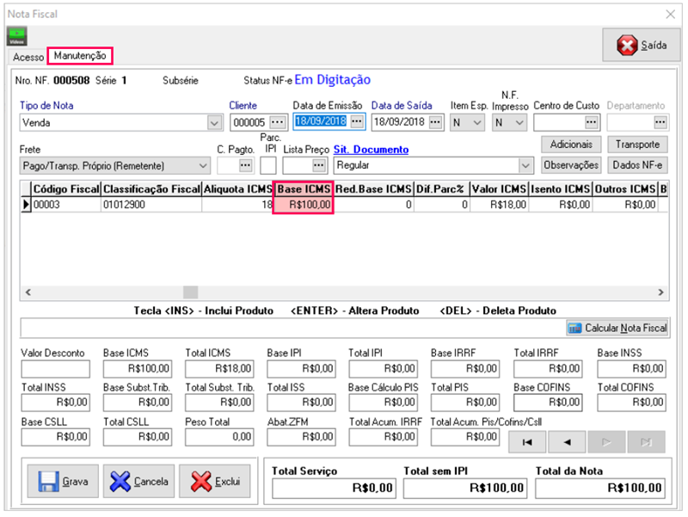Open C. Pagto. lookup ellipsis button
This screenshot has height=517, width=688.
(x=246, y=164)
